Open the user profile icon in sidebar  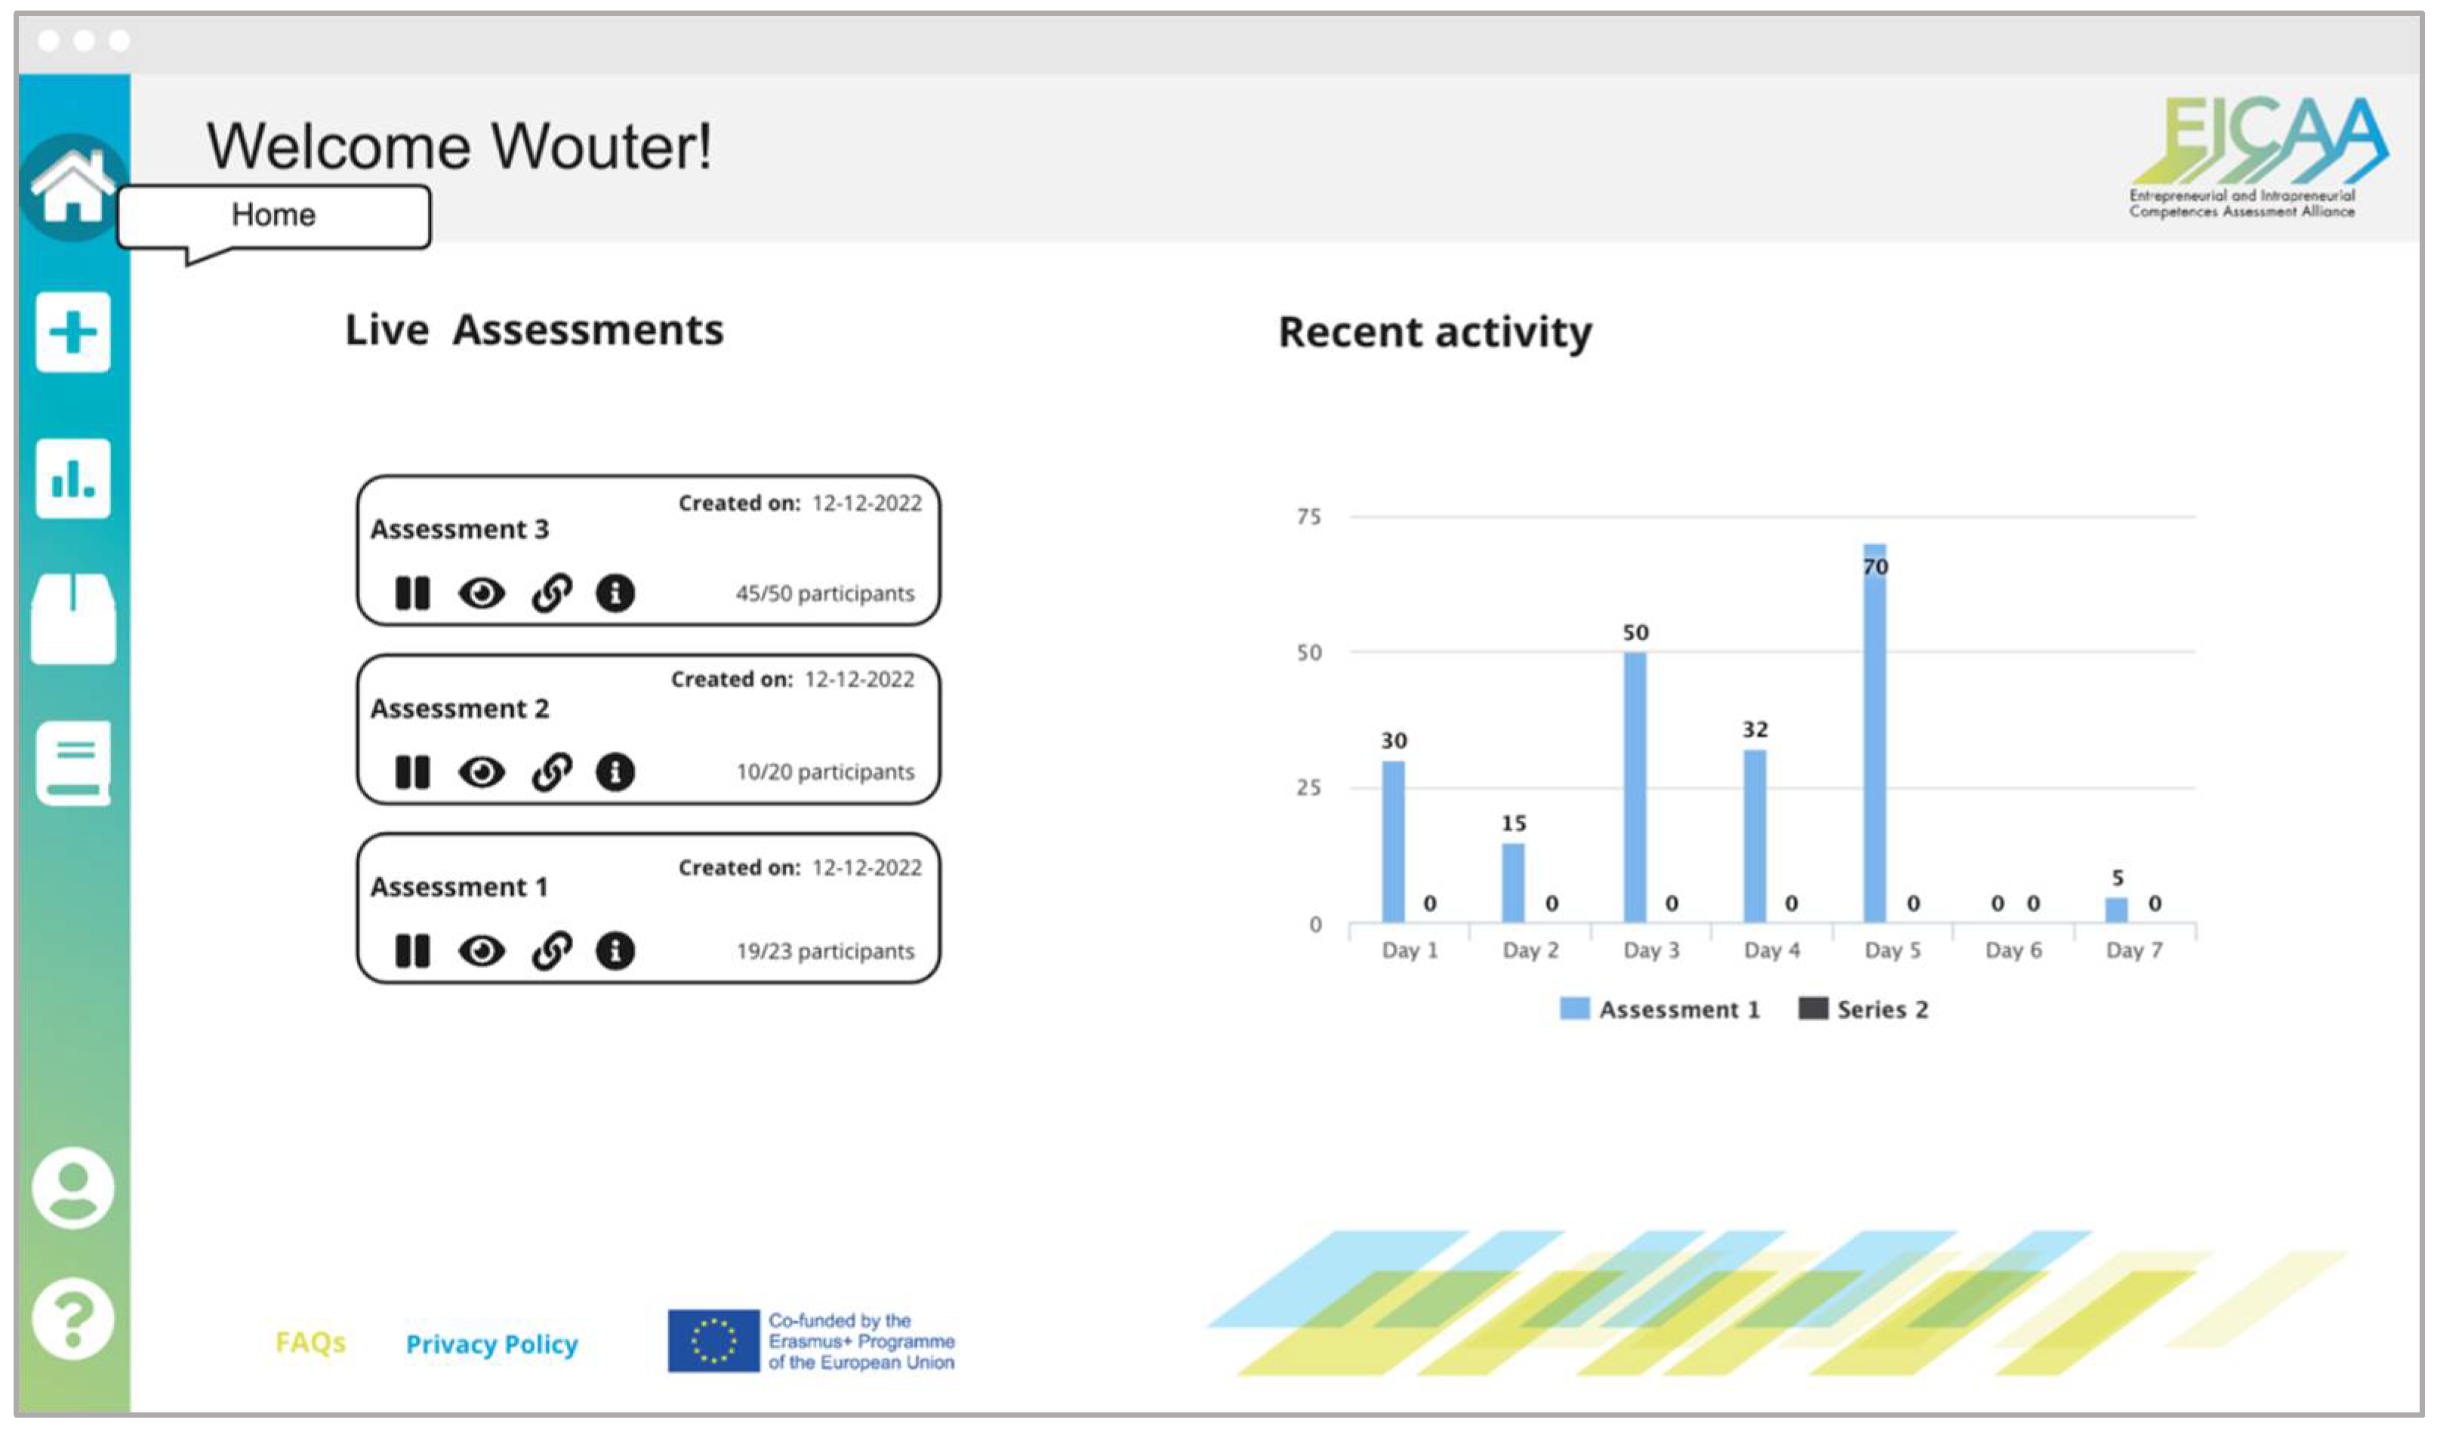tap(72, 1188)
